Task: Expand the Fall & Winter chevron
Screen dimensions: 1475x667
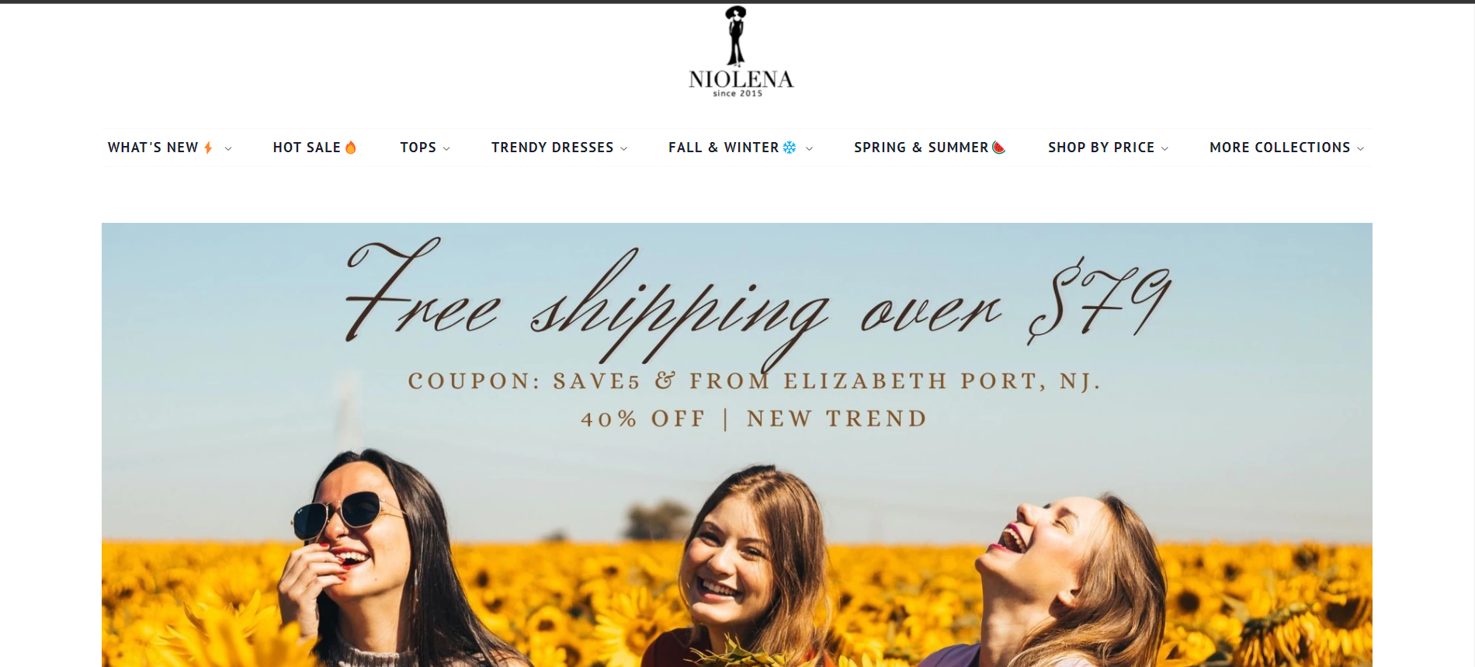Action: click(810, 148)
